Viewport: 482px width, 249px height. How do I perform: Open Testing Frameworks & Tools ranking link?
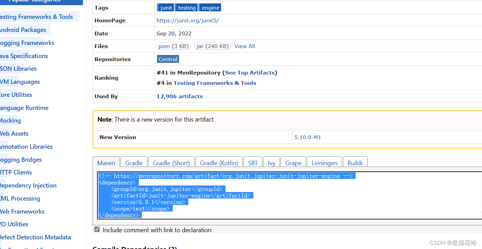215,83
